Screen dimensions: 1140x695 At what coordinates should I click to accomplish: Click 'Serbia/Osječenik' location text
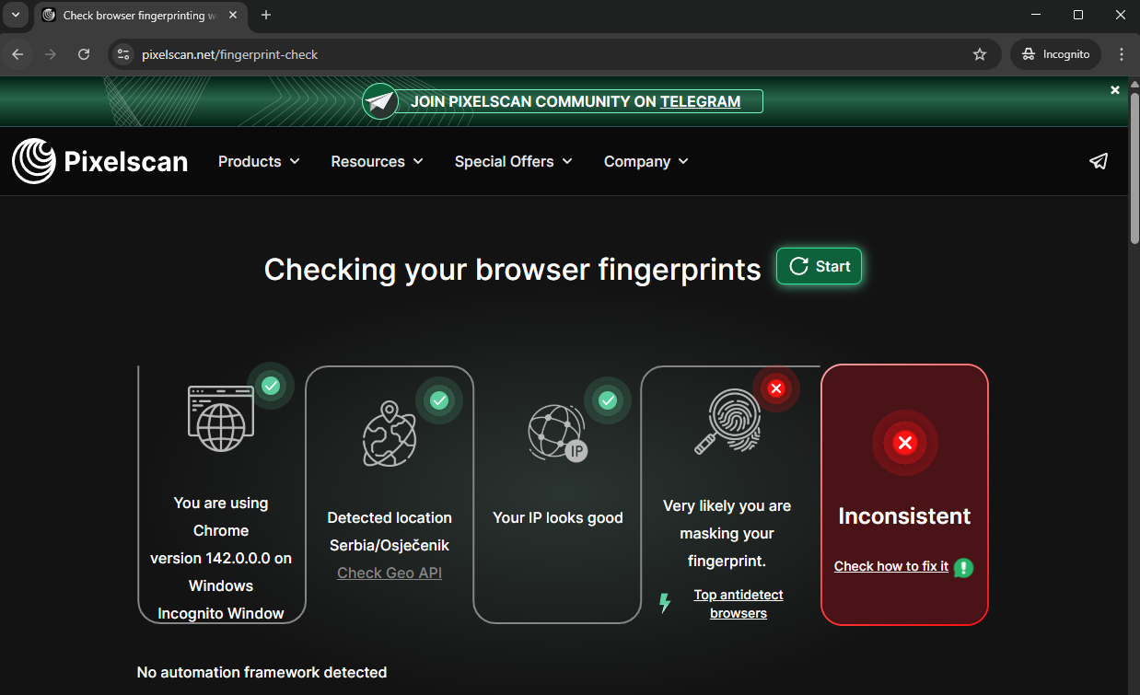tap(390, 545)
